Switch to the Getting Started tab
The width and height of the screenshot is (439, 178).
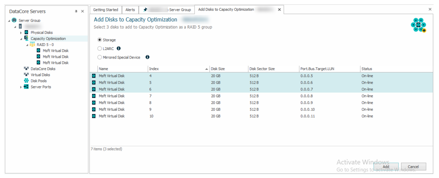pos(105,10)
